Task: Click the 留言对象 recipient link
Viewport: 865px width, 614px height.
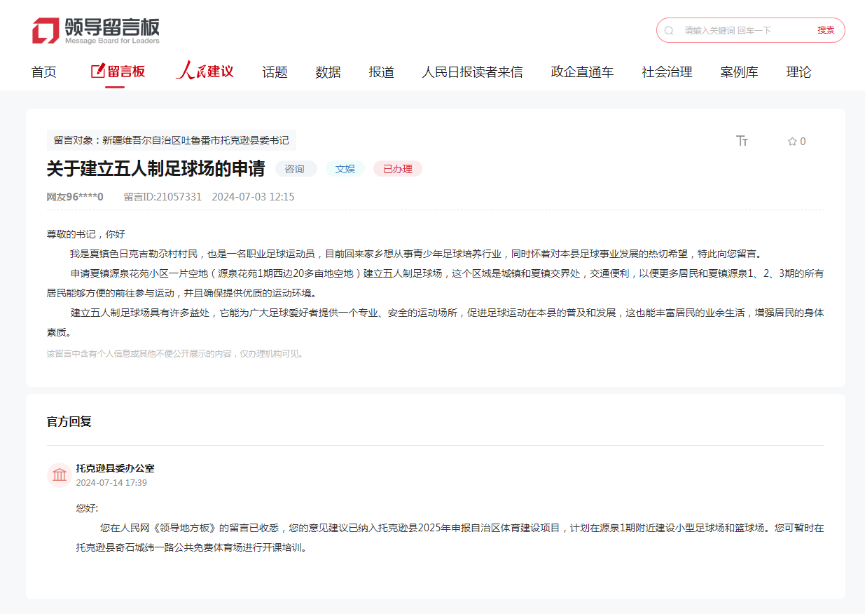Action: coord(170,140)
